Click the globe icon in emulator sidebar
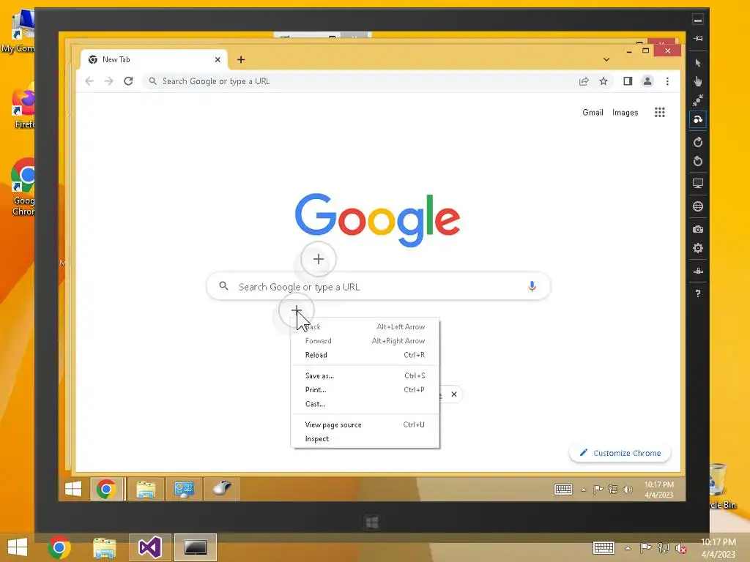Screen dimensions: 750x562 pos(698,206)
